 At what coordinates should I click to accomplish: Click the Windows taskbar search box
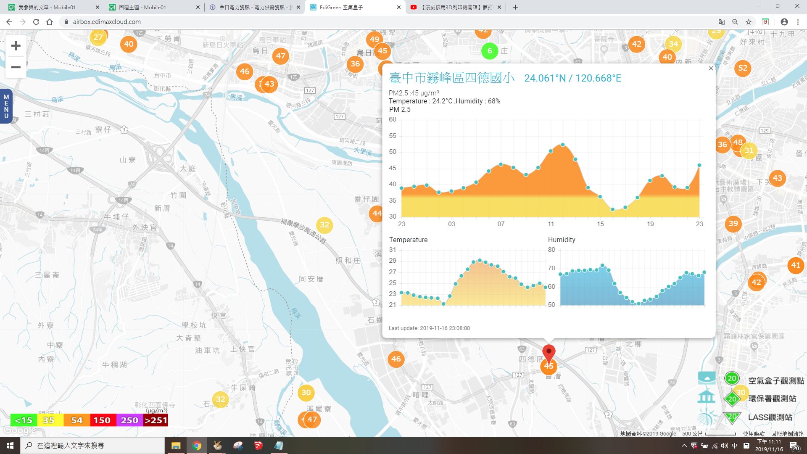coord(92,445)
